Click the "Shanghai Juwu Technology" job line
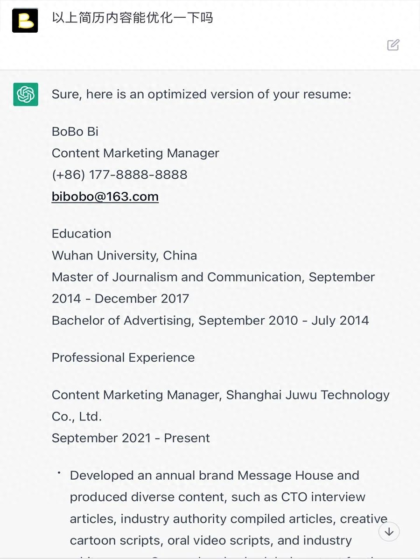Screen dimensions: 420x560 click(x=220, y=395)
